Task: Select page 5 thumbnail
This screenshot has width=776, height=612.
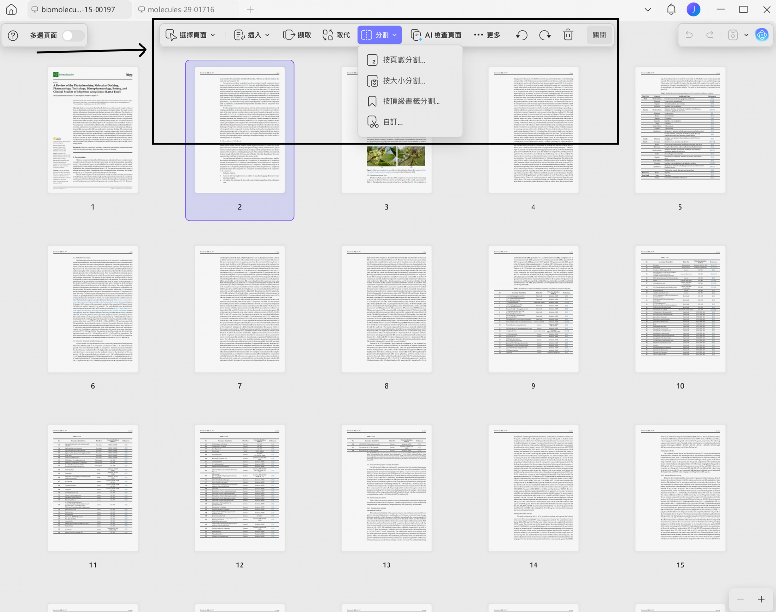Action: (680, 130)
